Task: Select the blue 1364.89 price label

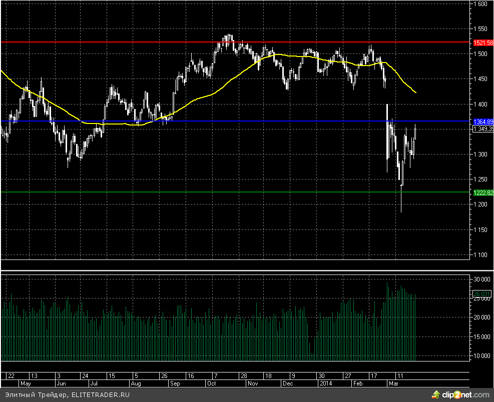Action: pos(482,121)
